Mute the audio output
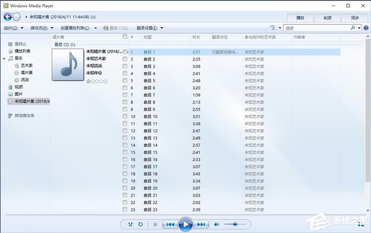Image resolution: width=371 pixels, height=233 pixels. 216,224
